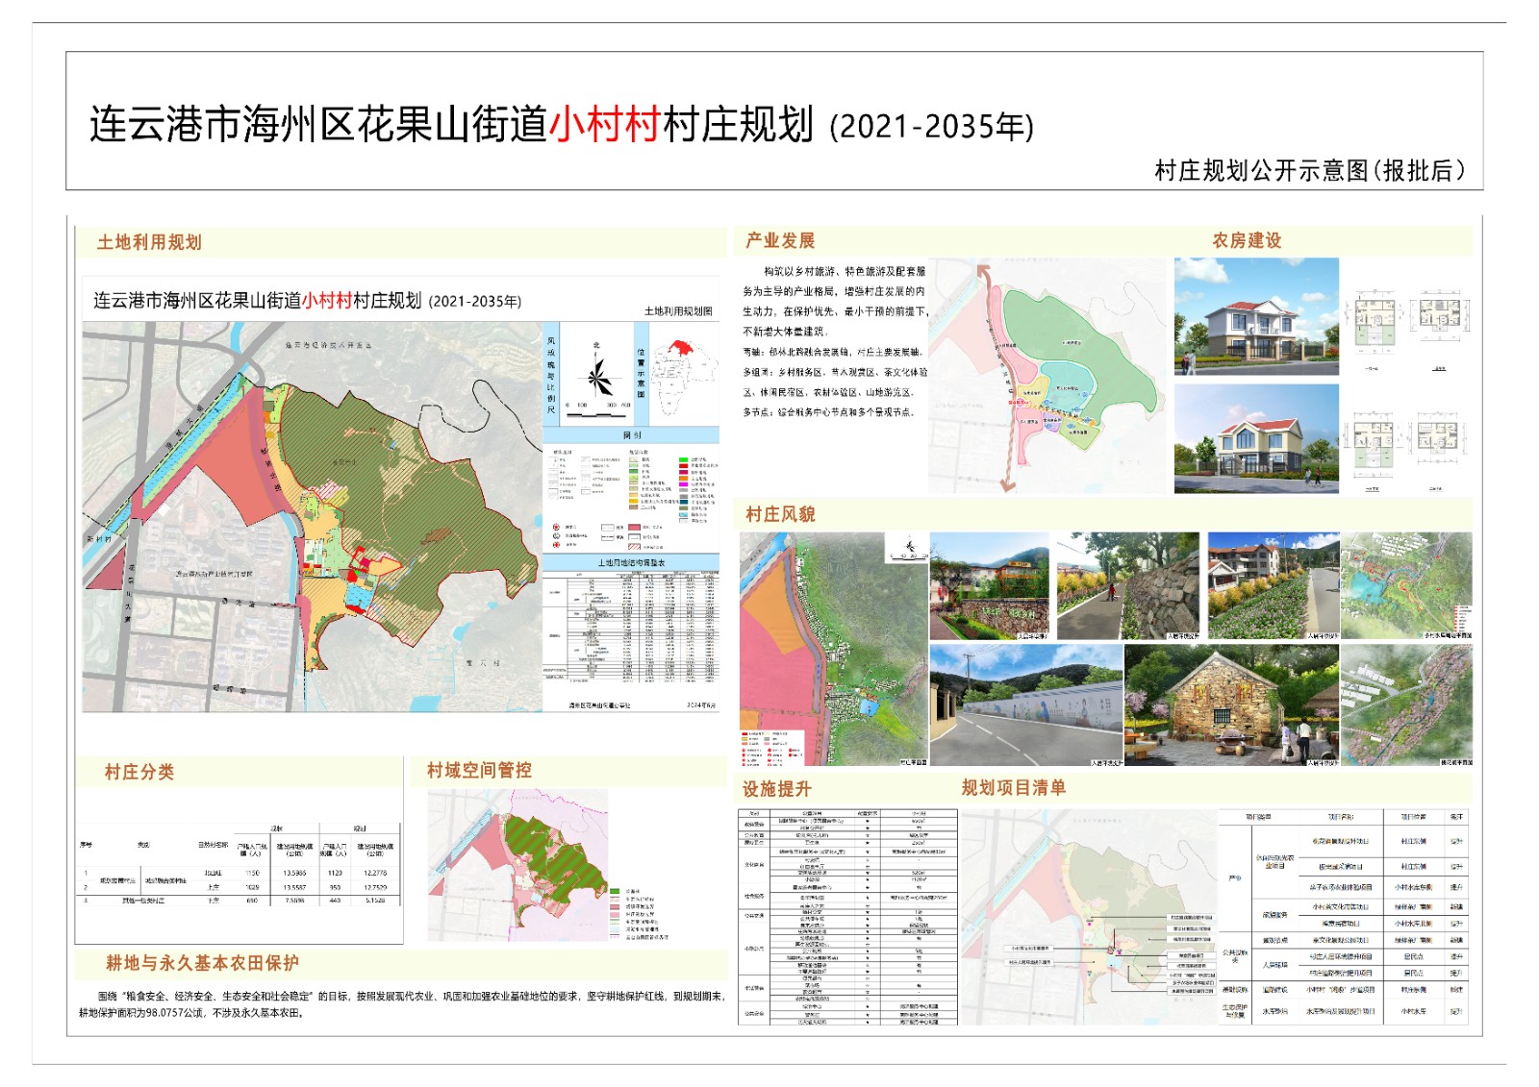The width and height of the screenshot is (1539, 1087).
Task: Click the red-highlighted area in the location inset map
Action: point(681,348)
